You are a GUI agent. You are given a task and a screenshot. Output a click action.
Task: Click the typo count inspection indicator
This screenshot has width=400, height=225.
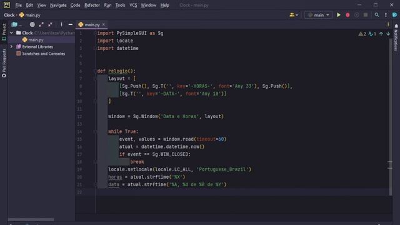372,34
